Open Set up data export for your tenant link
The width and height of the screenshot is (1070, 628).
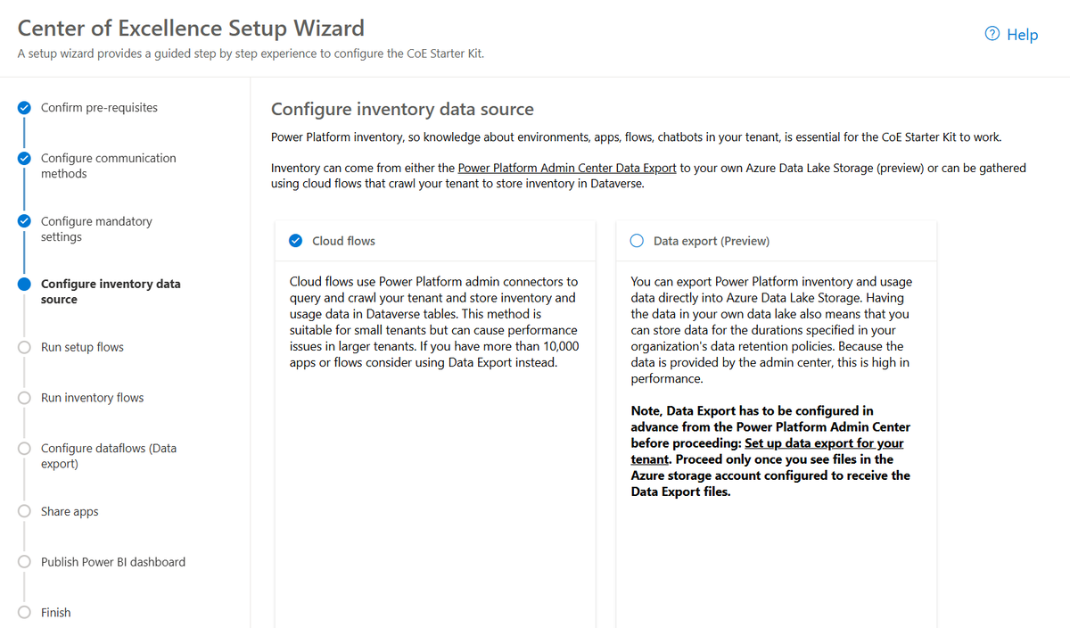pyautogui.click(x=767, y=451)
